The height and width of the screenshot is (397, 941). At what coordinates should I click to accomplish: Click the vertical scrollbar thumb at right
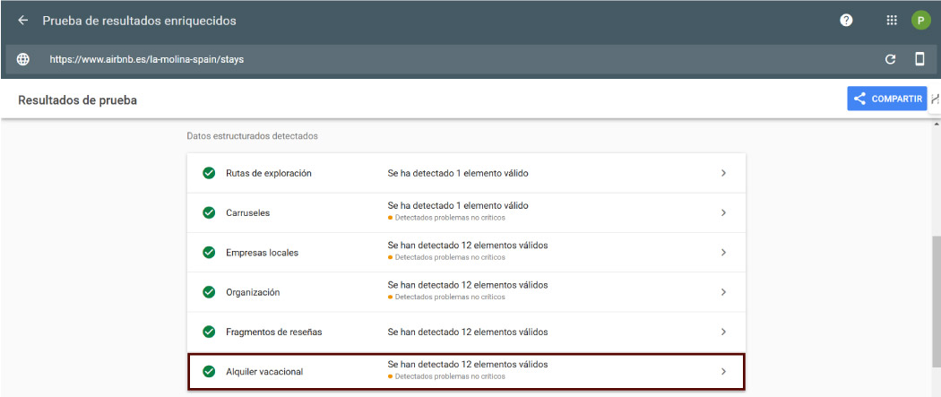936,301
